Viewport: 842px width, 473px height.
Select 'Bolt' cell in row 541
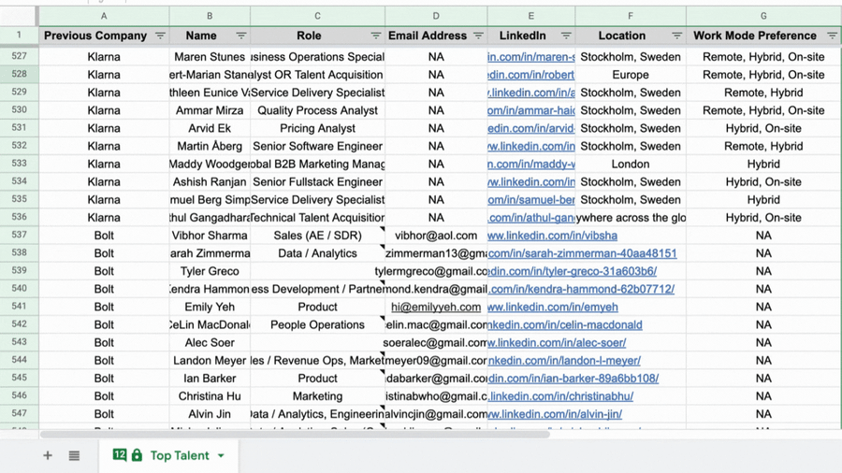(104, 307)
